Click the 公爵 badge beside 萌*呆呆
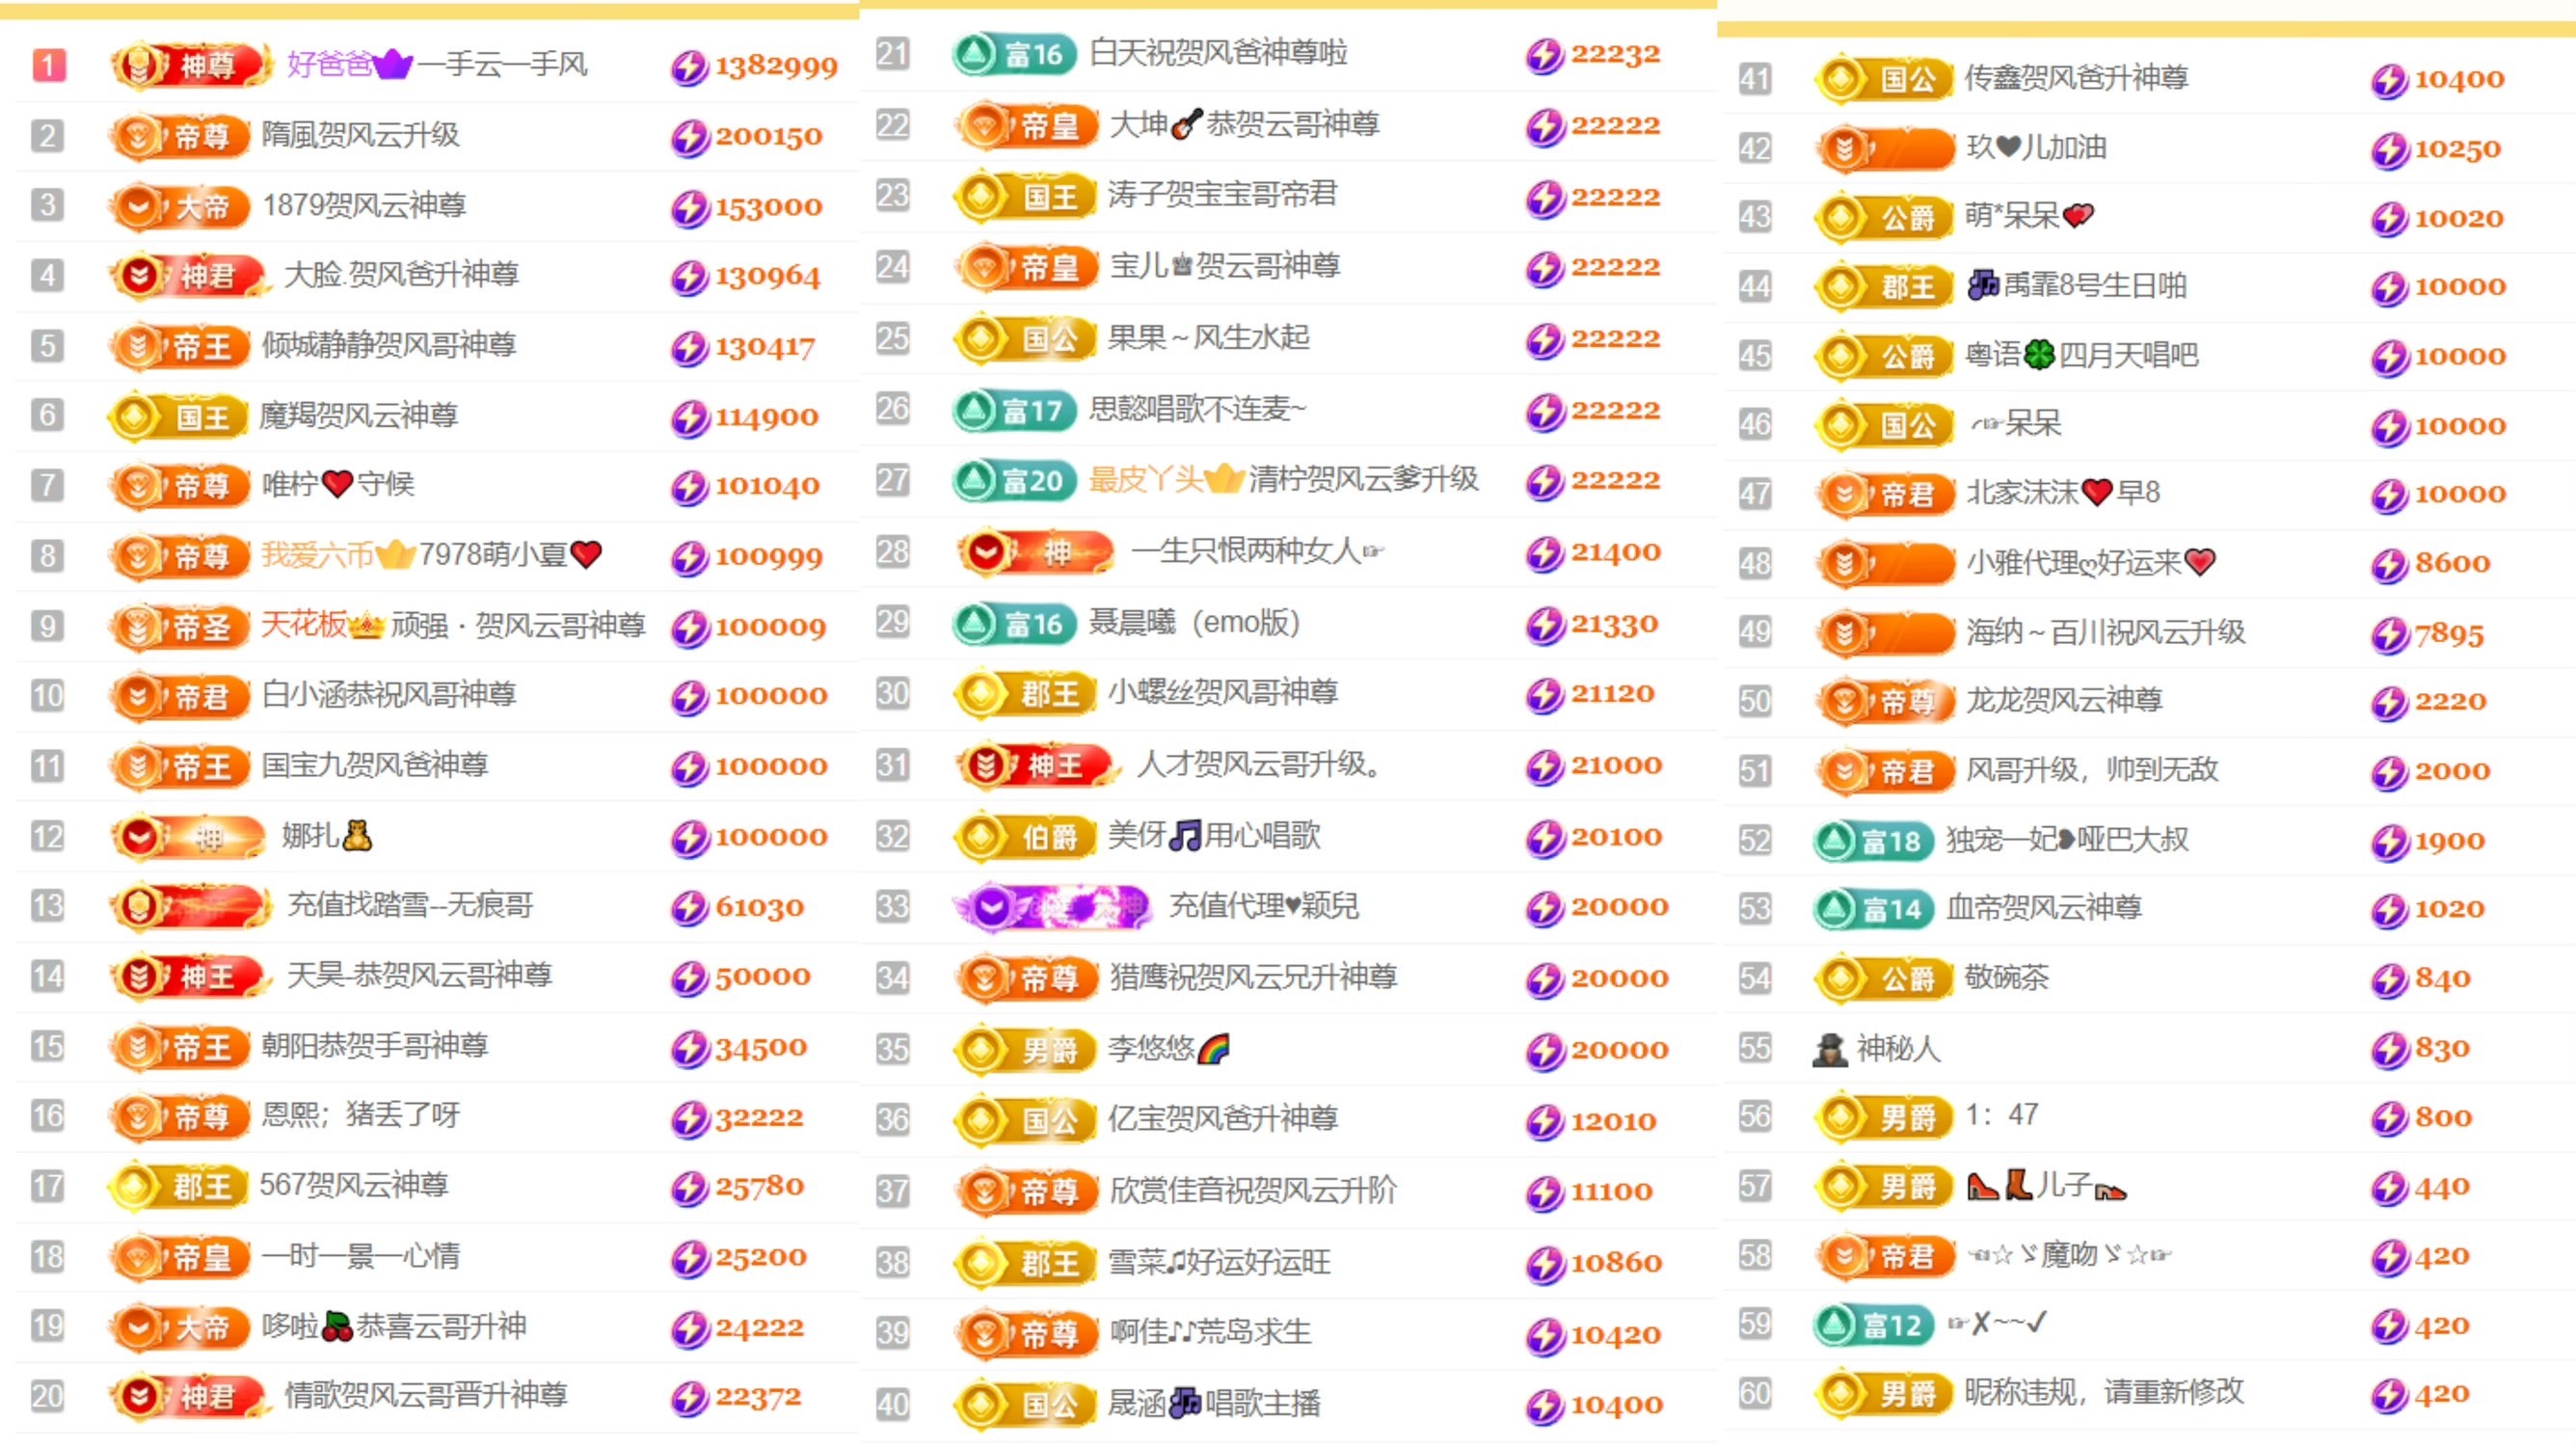 [x=1885, y=218]
